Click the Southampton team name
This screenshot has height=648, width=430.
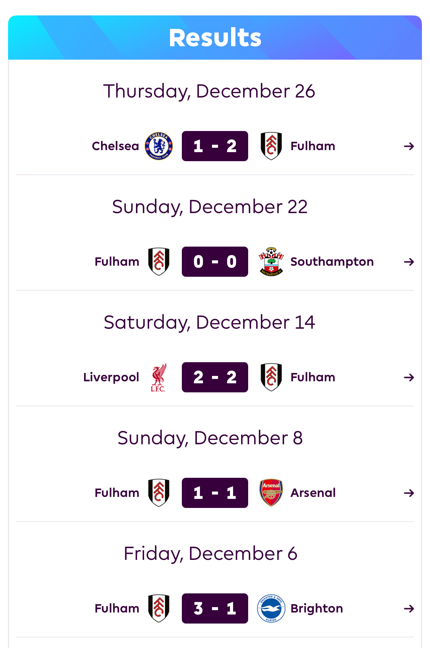pyautogui.click(x=332, y=262)
